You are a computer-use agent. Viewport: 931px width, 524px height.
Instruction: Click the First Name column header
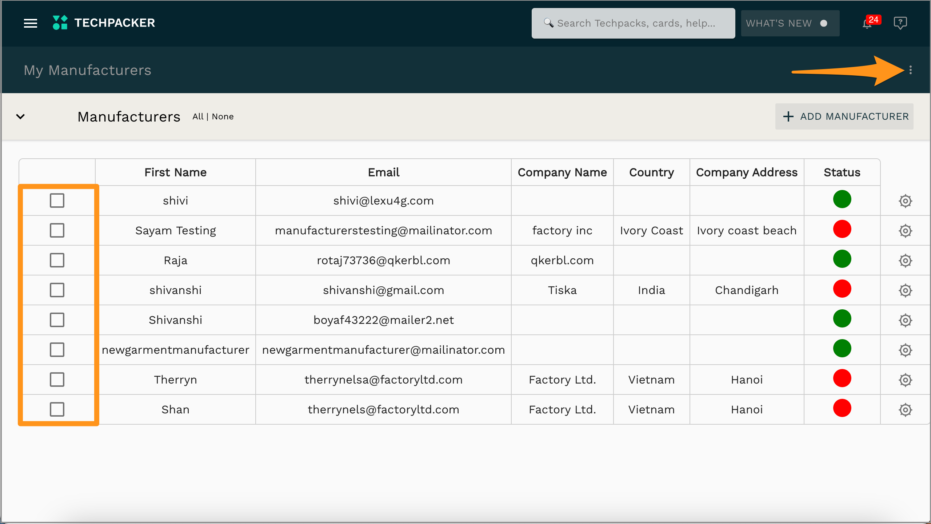click(175, 172)
